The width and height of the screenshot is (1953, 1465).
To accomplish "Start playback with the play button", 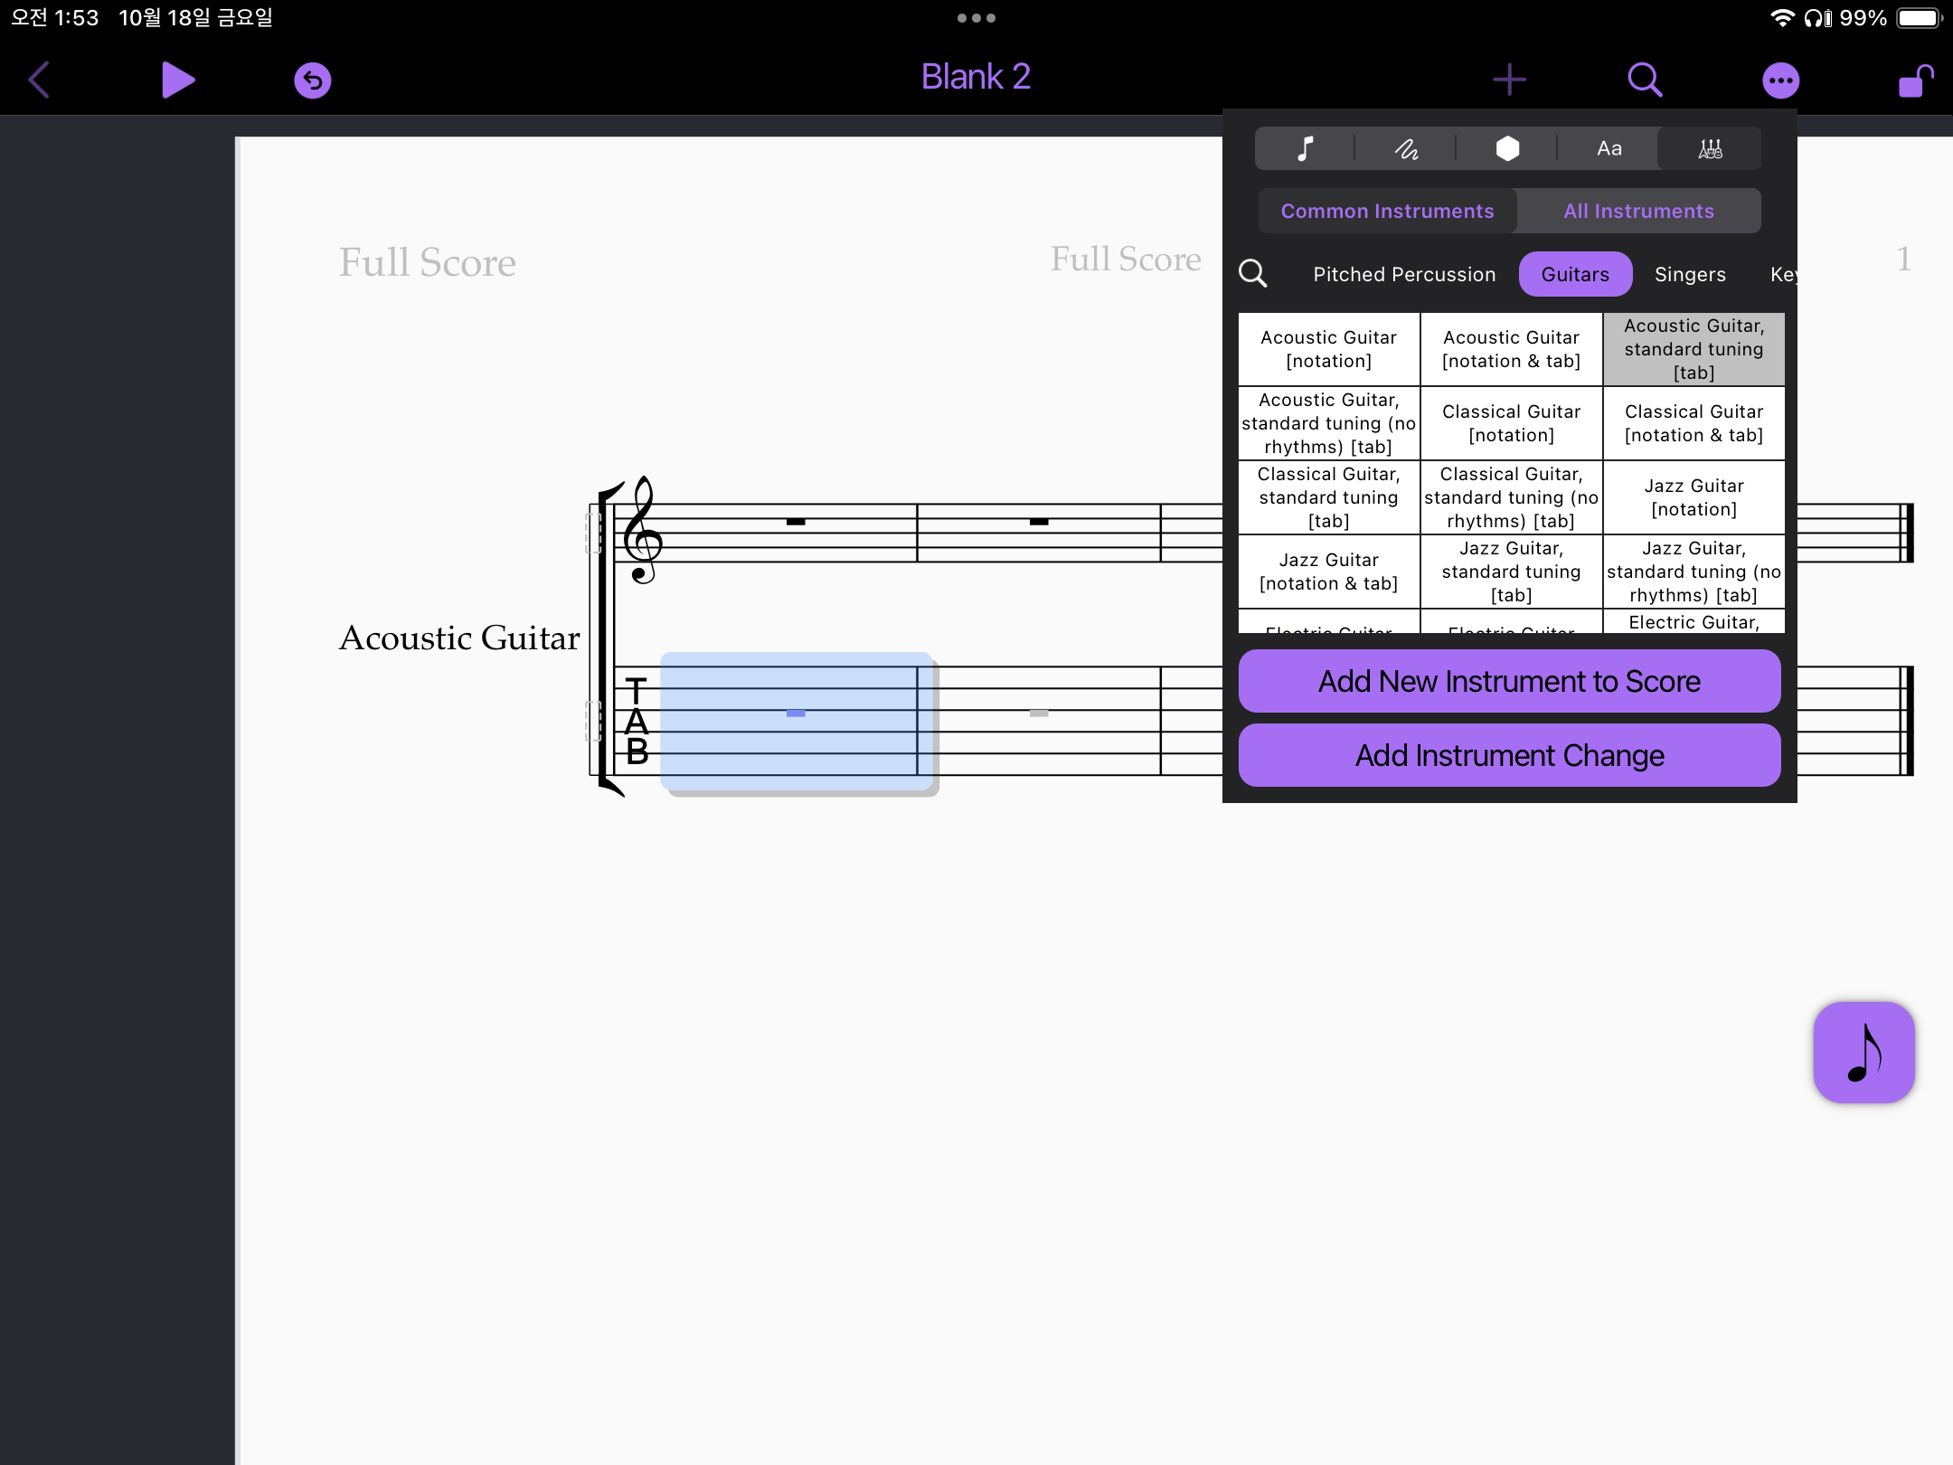I will (x=178, y=80).
